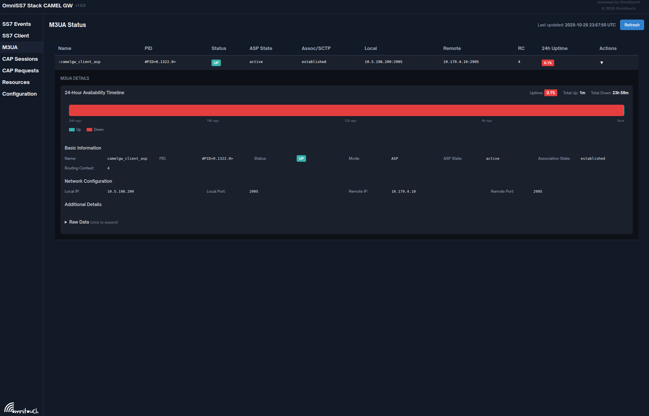The image size is (649, 416).
Task: Go to CAP Sessions
Action: coord(20,59)
